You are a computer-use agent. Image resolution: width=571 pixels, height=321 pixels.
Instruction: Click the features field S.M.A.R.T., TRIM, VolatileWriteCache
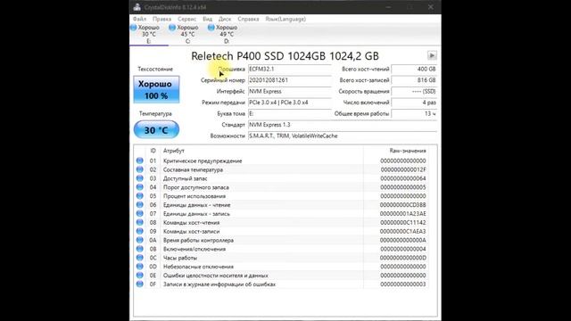[x=343, y=136]
